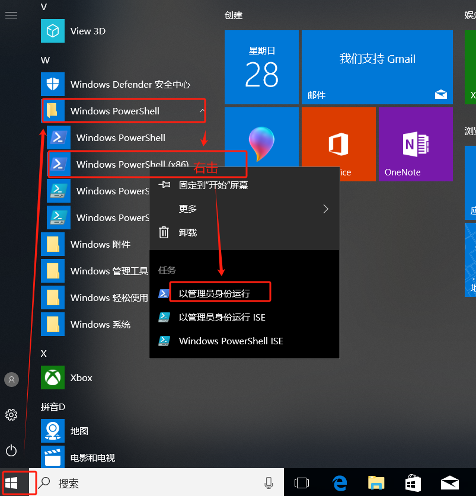Click the Windows PowerShell (x86) icon
This screenshot has width=476, height=496.
tap(59, 164)
